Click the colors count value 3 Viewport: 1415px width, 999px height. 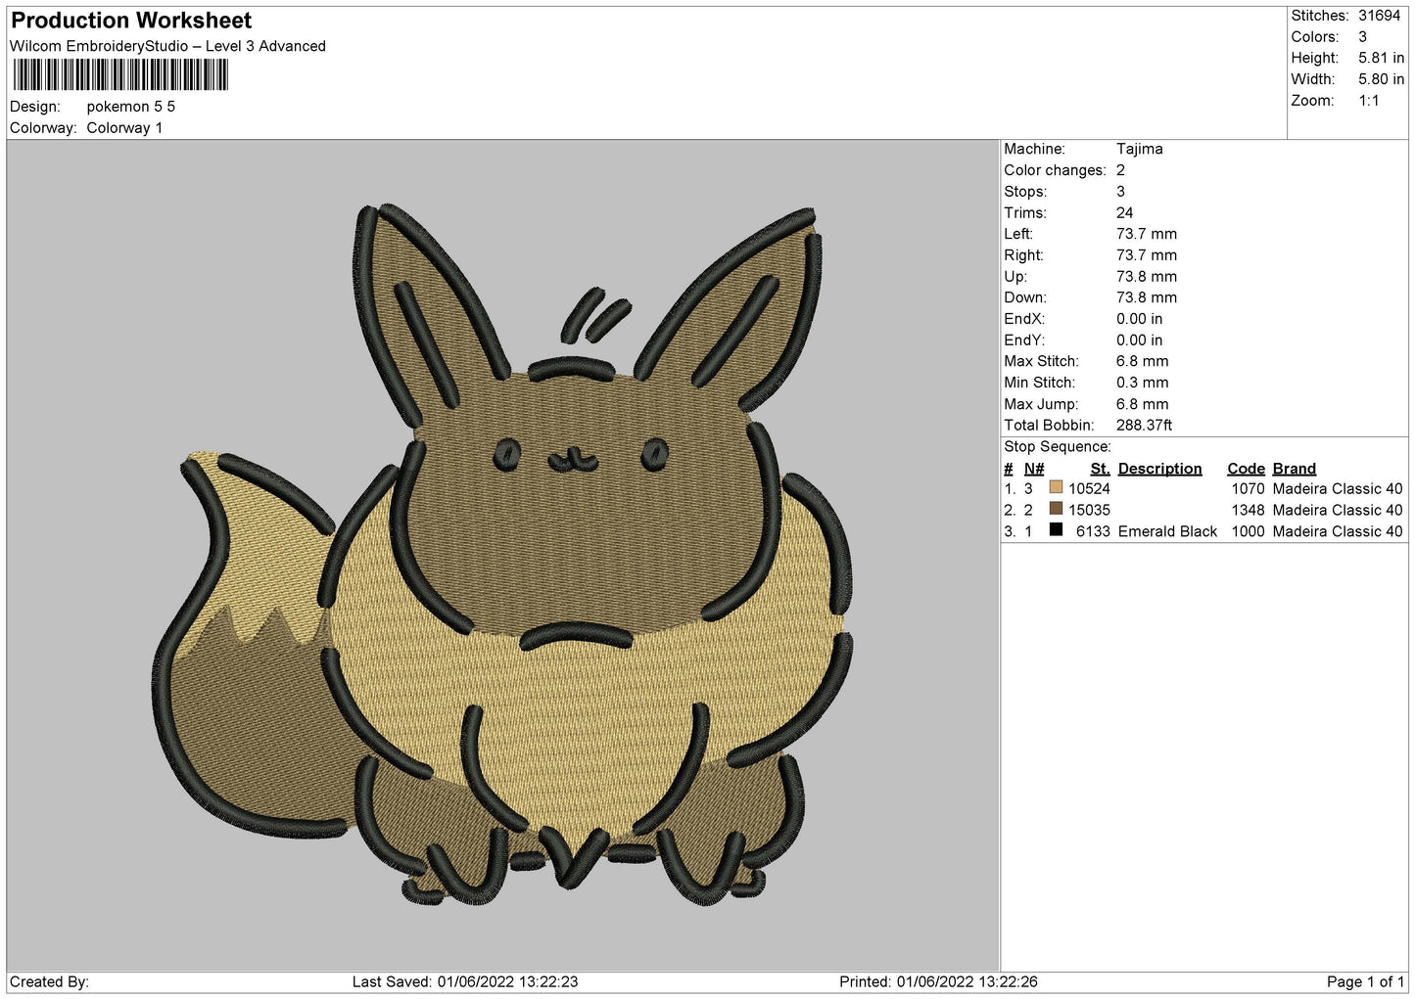pos(1363,37)
